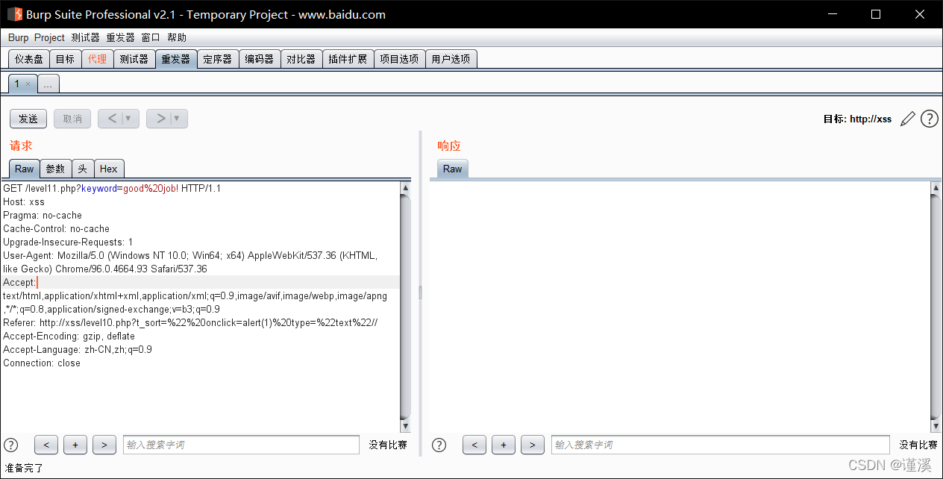Click the response search input field
Viewport: 943px width, 479px height.
721,445
